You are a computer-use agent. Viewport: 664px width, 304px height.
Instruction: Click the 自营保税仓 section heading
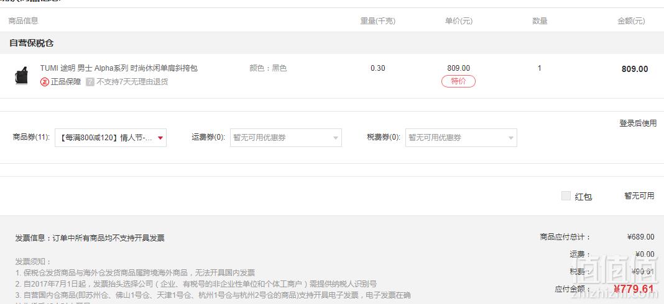tap(31, 43)
